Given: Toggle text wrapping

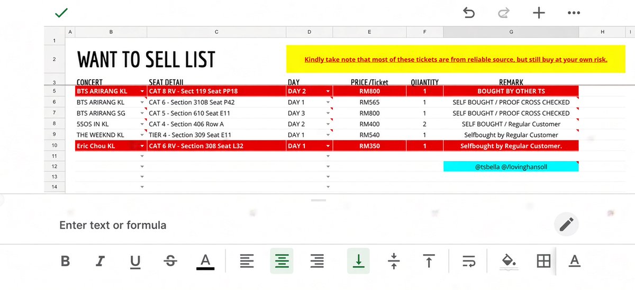Looking at the screenshot, I should (469, 261).
